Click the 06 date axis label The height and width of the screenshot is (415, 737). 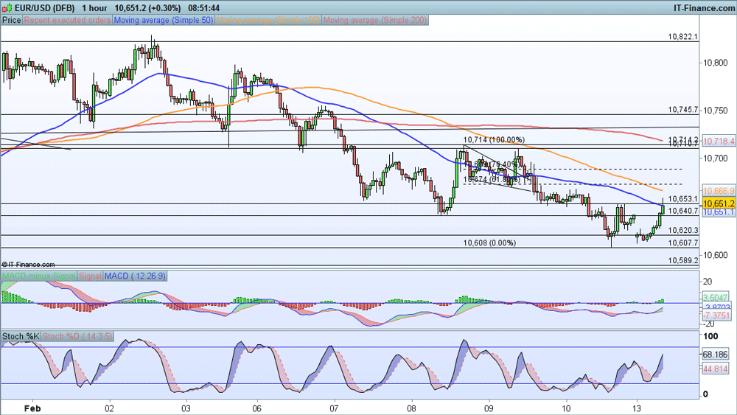click(257, 408)
